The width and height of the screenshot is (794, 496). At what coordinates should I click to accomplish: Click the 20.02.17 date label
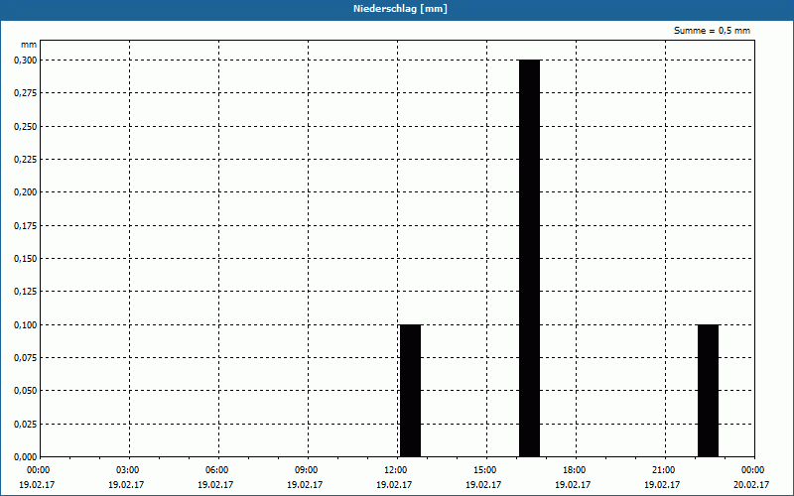pyautogui.click(x=751, y=485)
